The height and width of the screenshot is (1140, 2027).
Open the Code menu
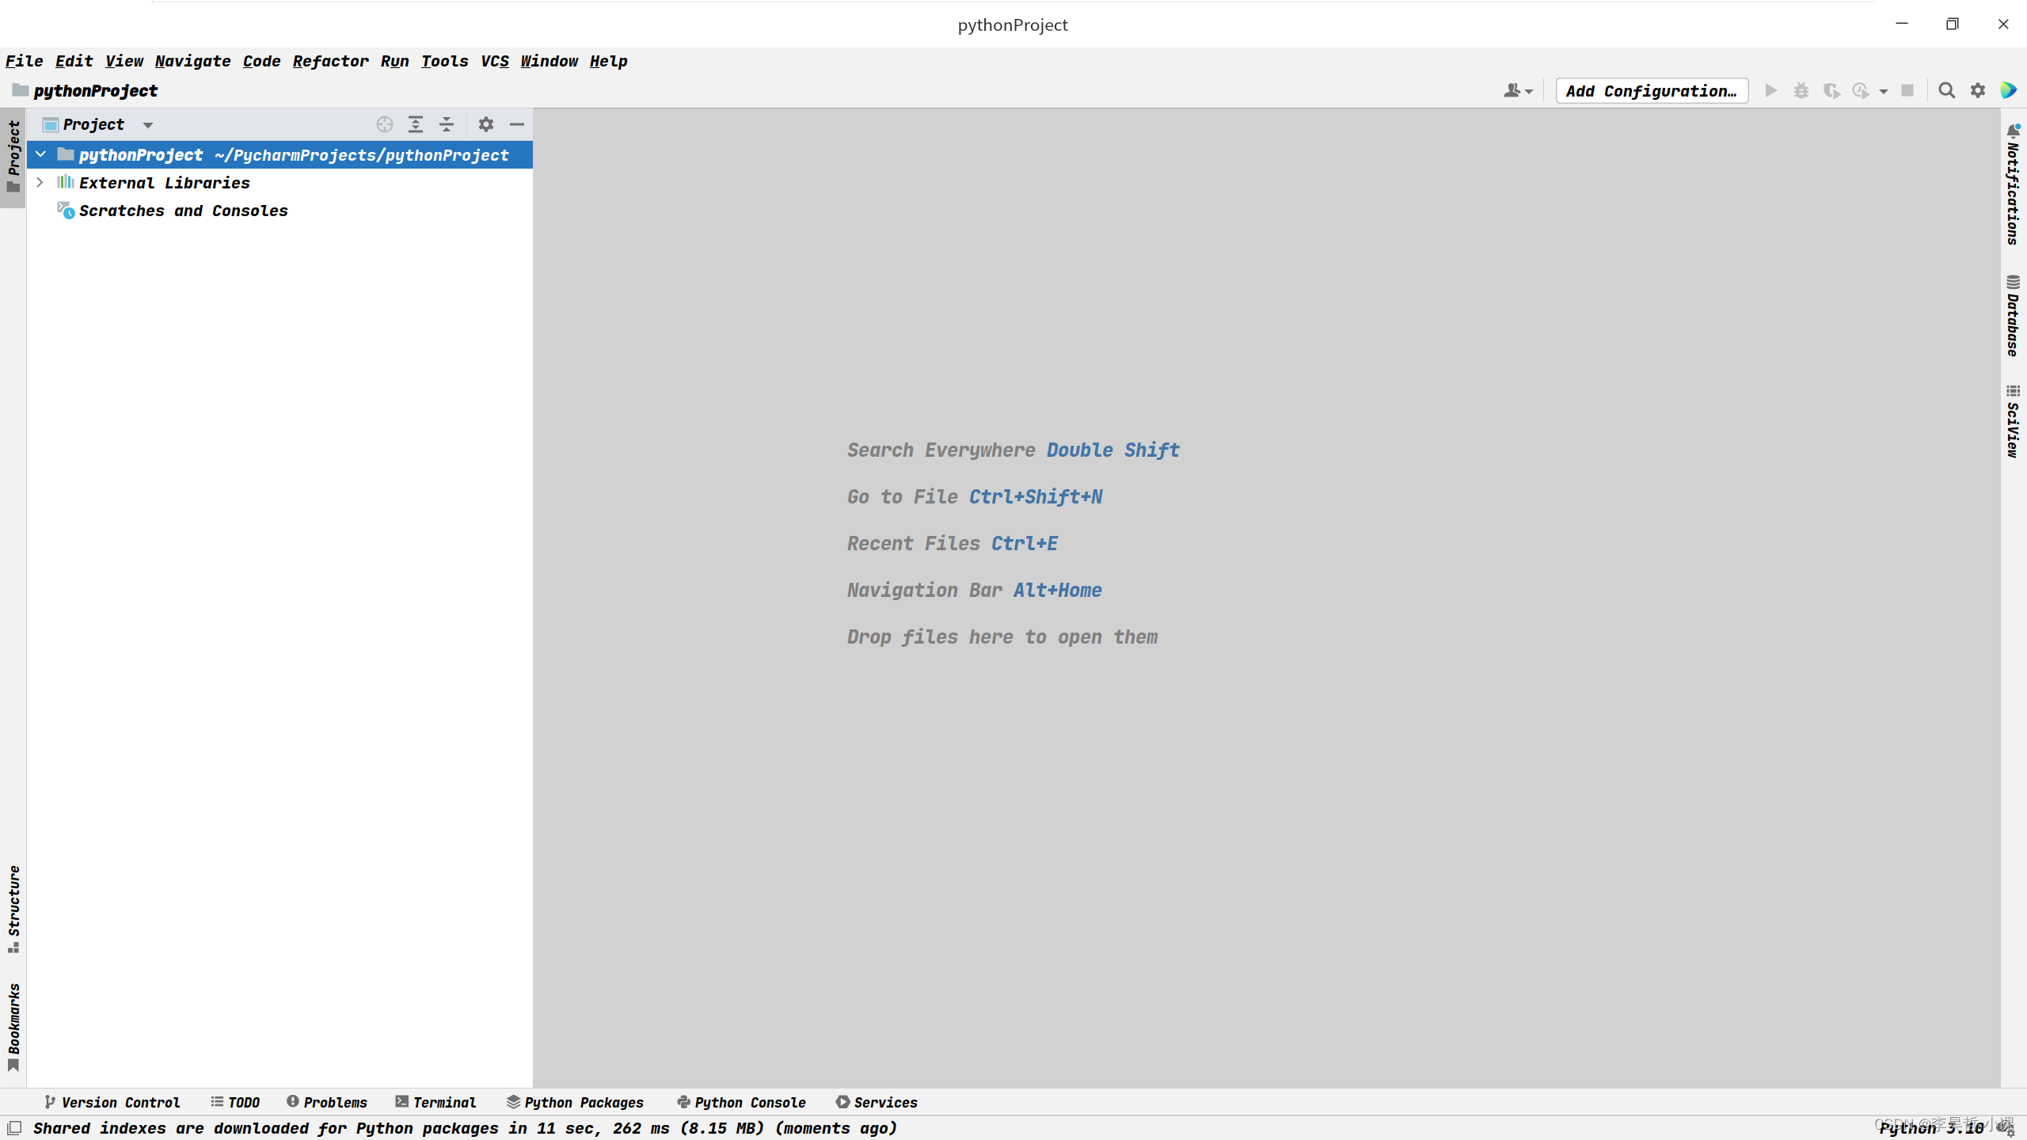tap(261, 61)
